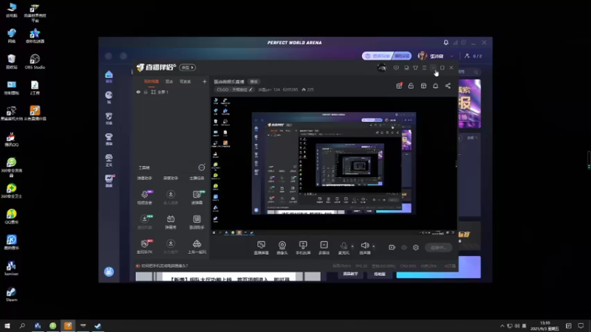Image resolution: width=591 pixels, height=332 pixels.
Task: Open the mode pill button beside app logo
Action: tap(188, 67)
